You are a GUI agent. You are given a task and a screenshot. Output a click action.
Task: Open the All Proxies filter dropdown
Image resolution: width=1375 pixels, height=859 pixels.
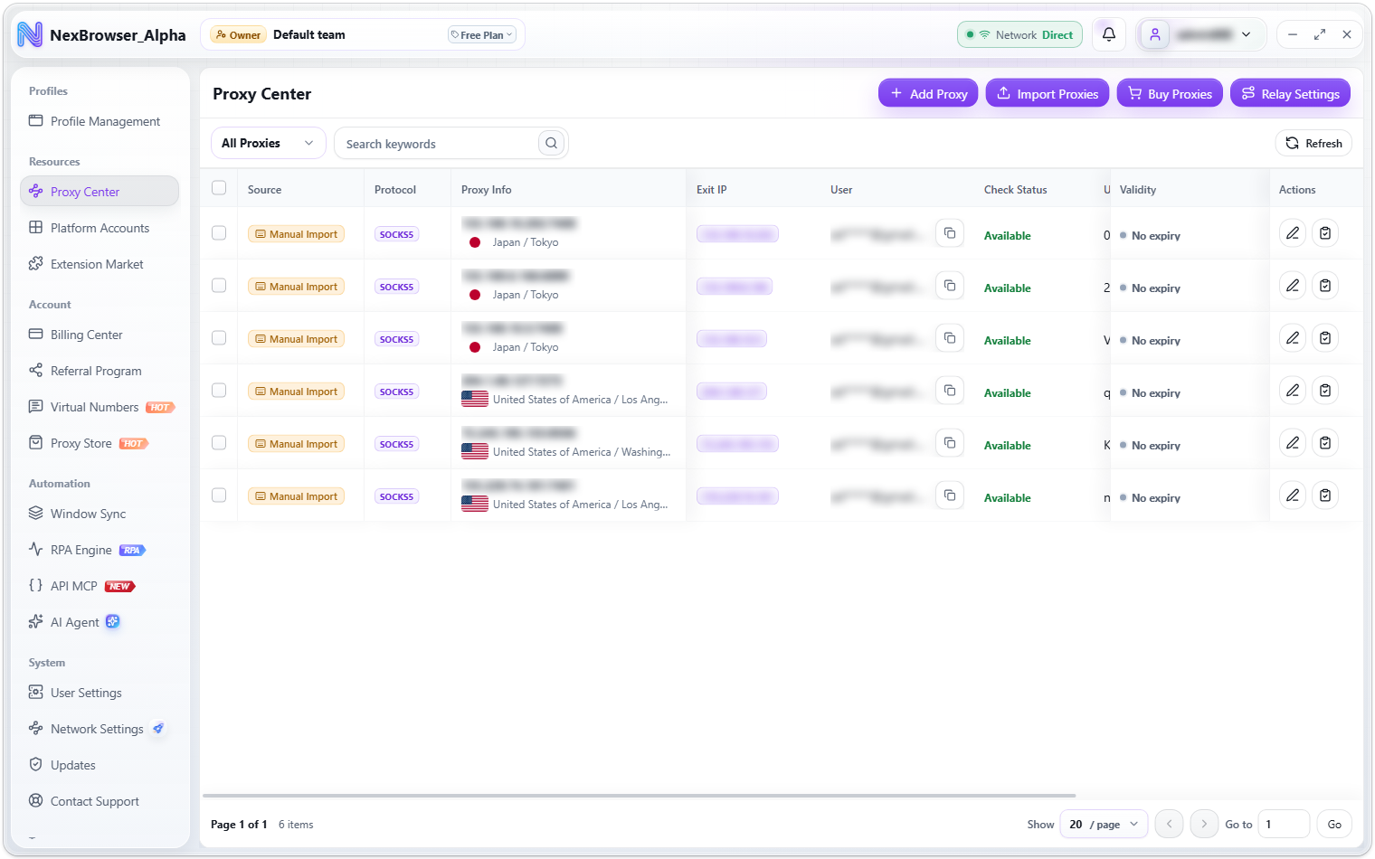coord(268,143)
